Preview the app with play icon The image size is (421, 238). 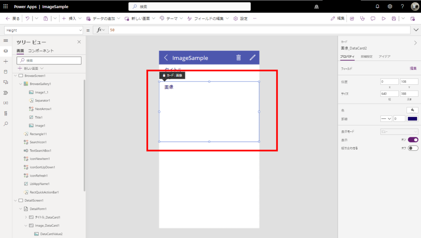pyautogui.click(x=384, y=18)
